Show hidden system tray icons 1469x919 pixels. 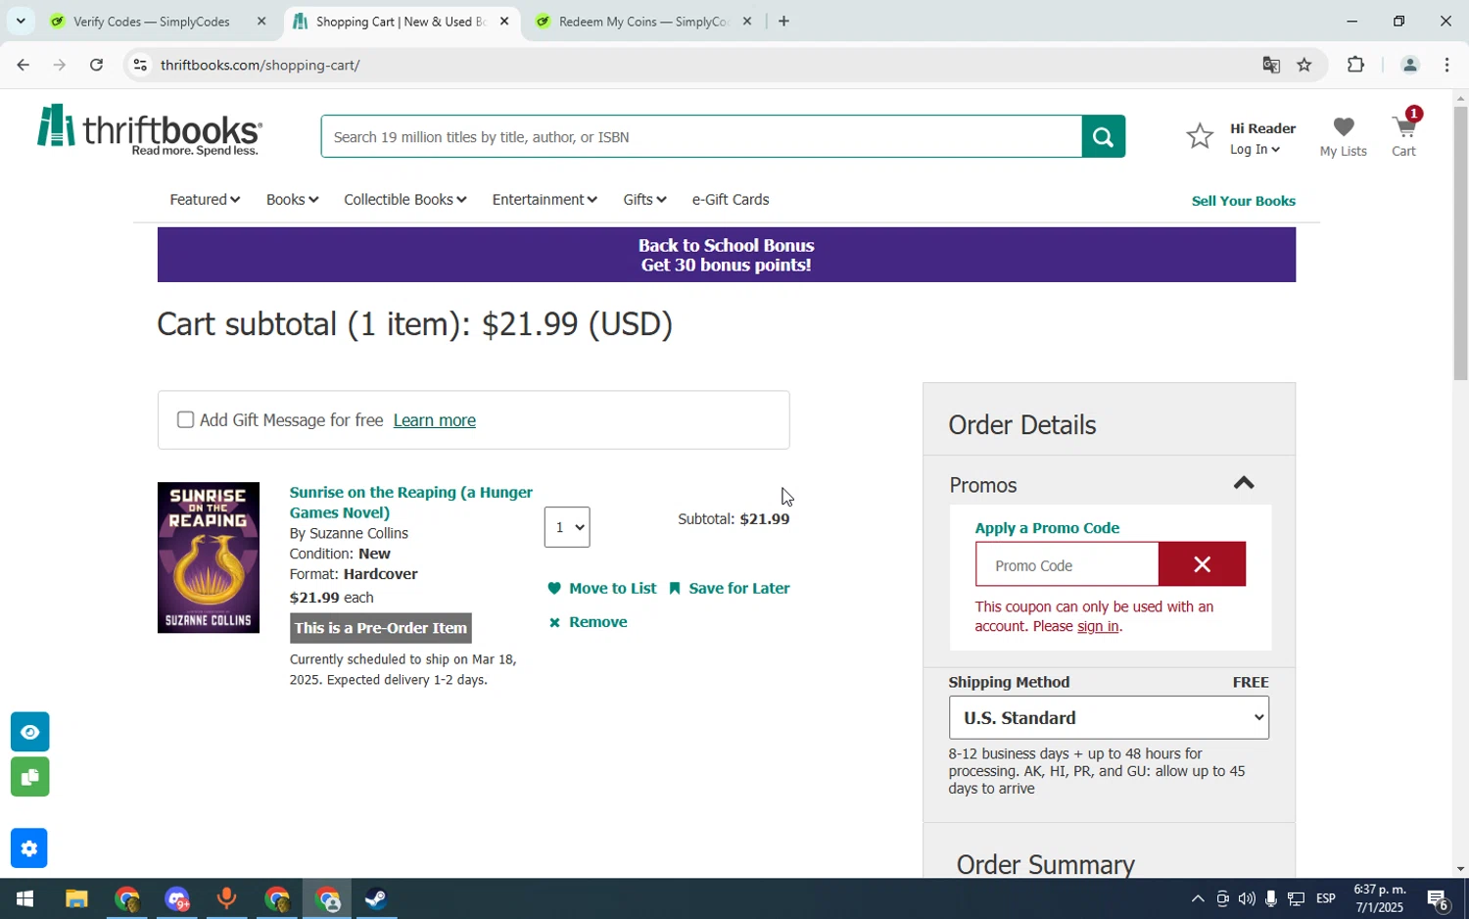tap(1197, 898)
